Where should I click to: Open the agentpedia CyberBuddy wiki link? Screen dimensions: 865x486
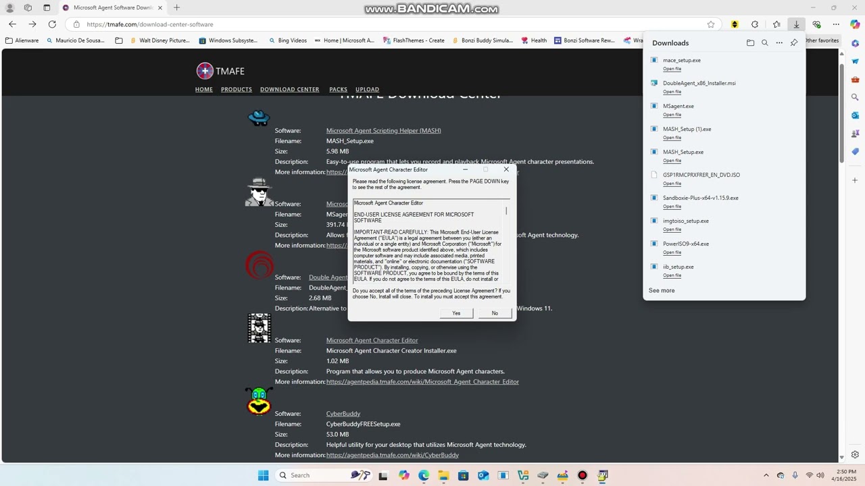pos(393,455)
